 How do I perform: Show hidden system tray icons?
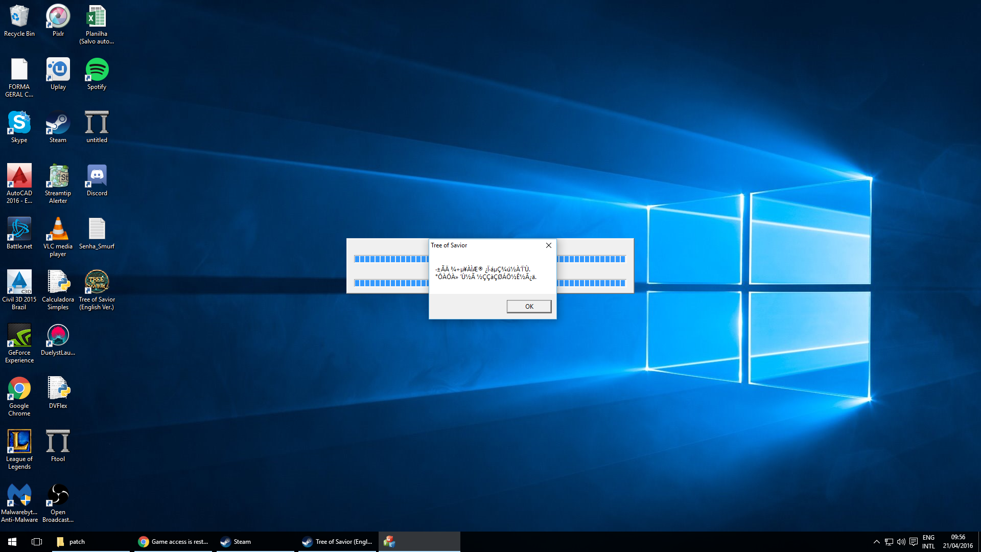876,542
